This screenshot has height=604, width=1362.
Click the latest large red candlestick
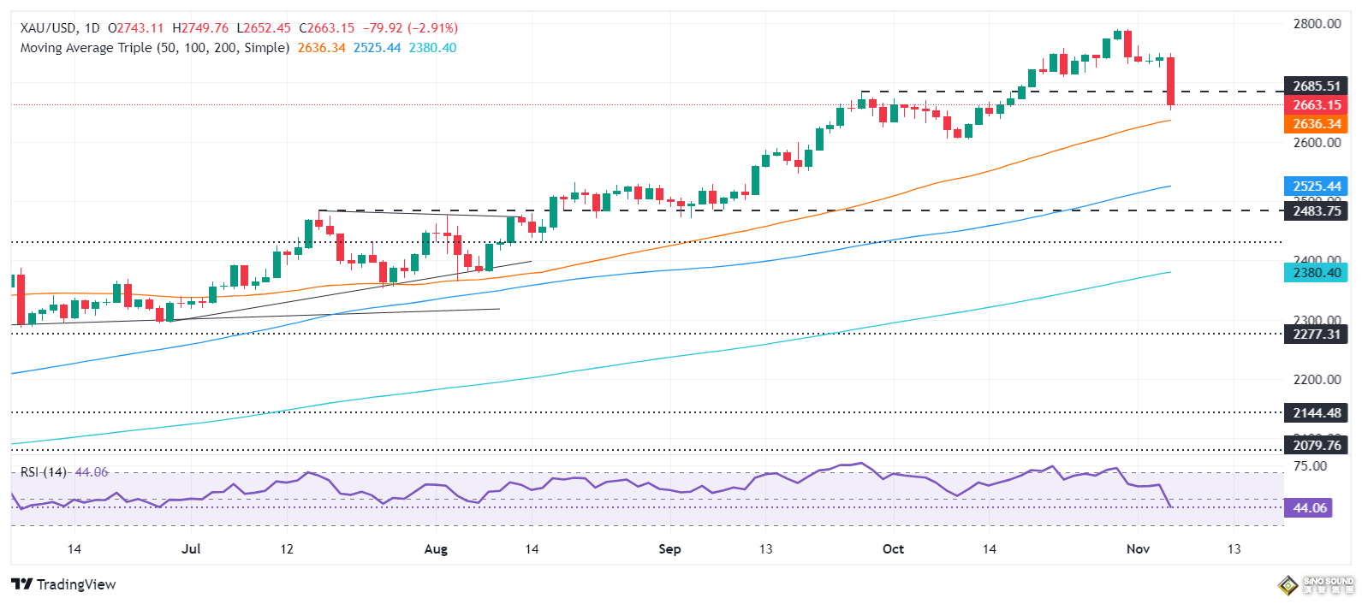click(1170, 81)
